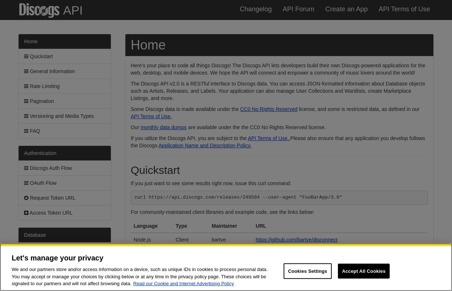Image resolution: width=452 pixels, height=291 pixels.
Task: Open Application Name and Description Policy link
Action: (x=205, y=145)
